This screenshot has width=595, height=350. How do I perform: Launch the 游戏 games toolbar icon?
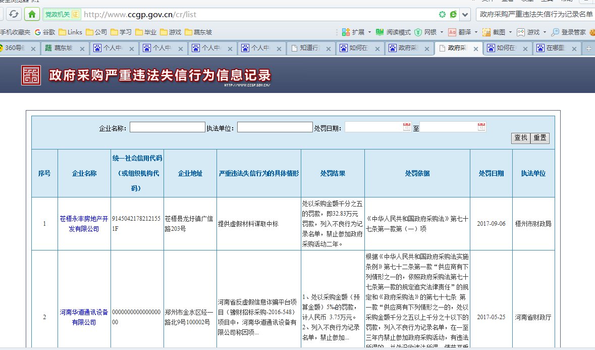click(529, 32)
